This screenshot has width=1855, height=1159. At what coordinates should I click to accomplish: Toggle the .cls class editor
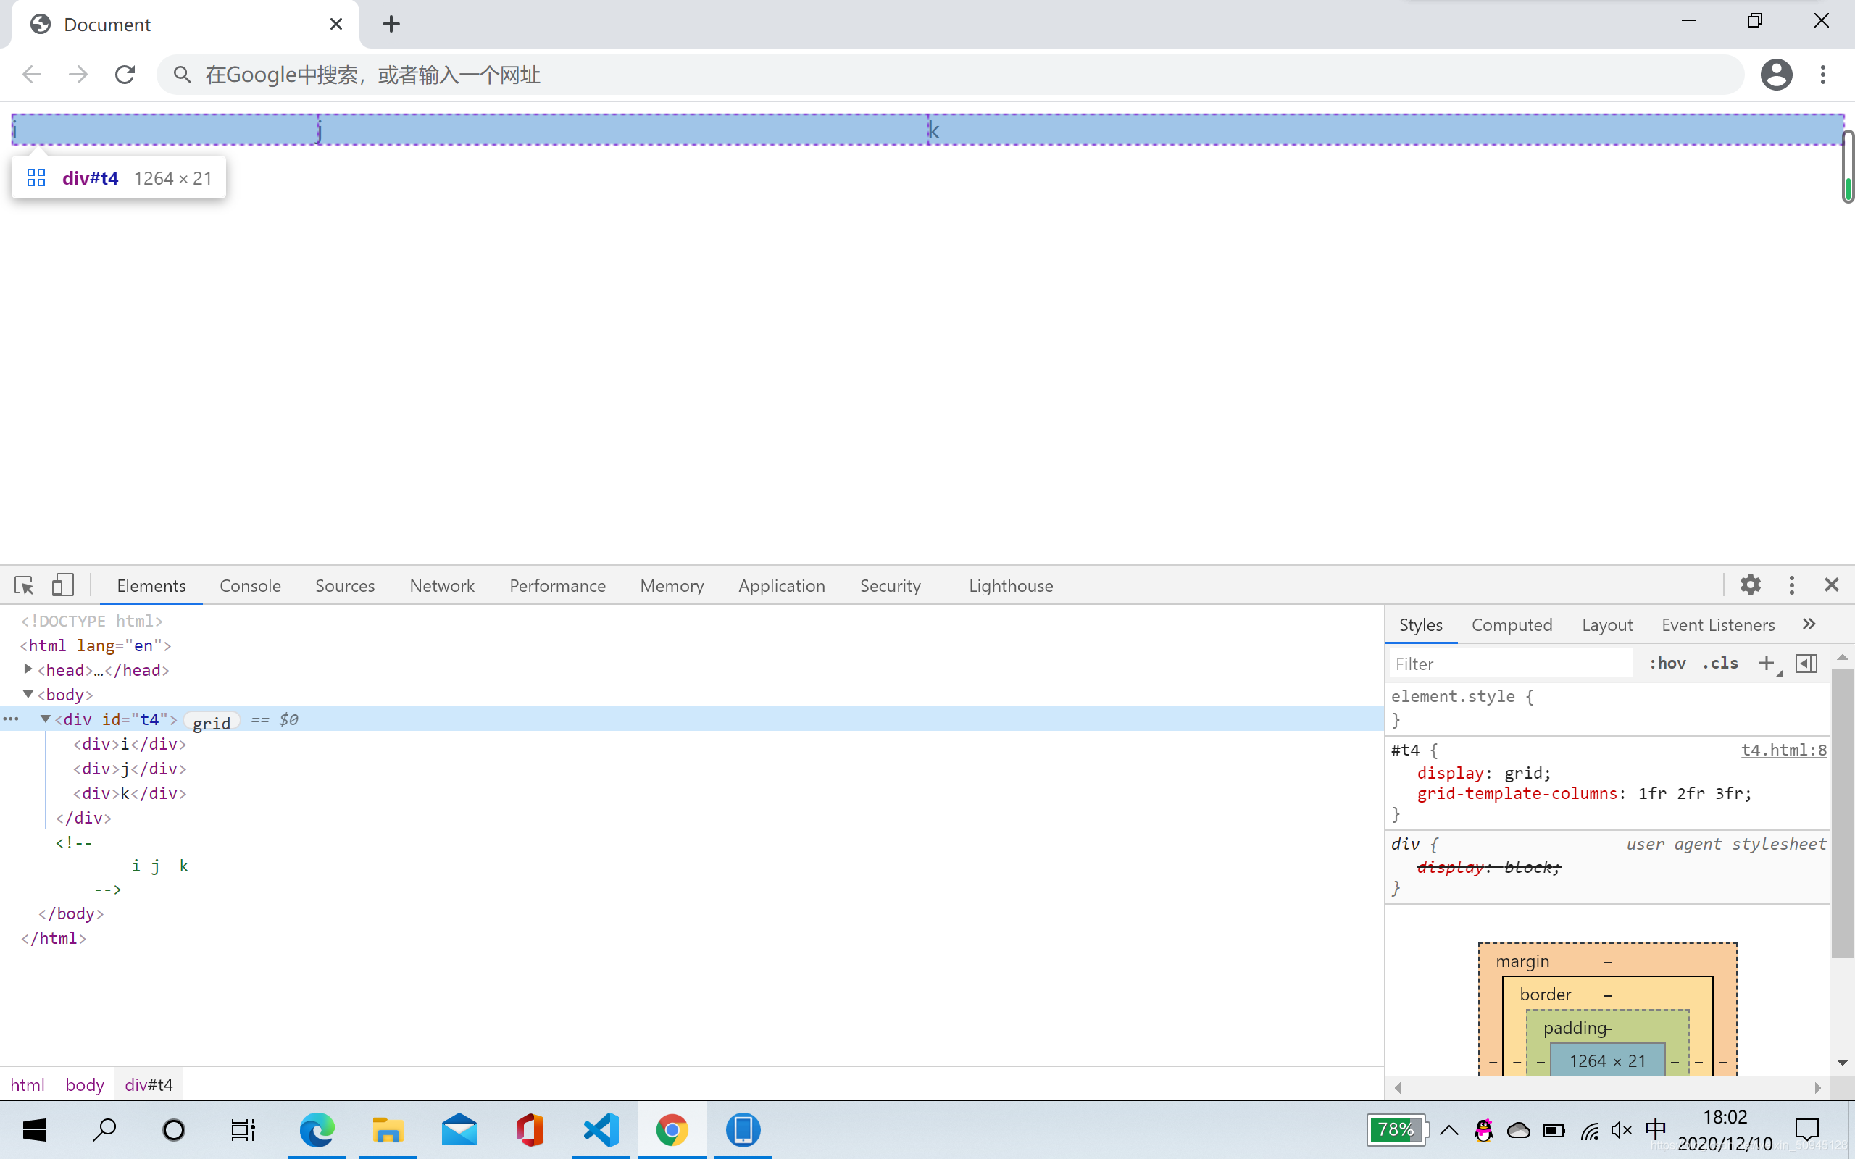tap(1720, 663)
